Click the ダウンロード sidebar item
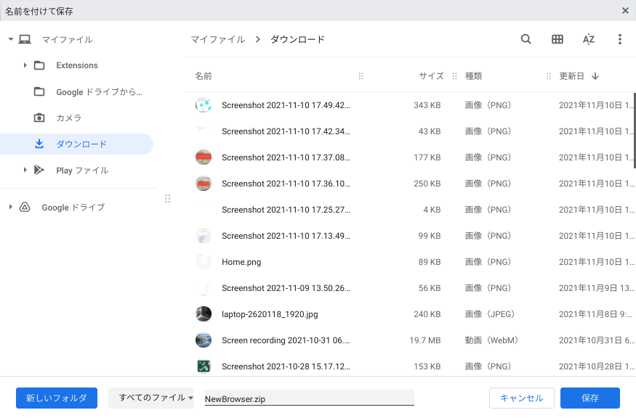The image size is (636, 418). pyautogui.click(x=81, y=144)
